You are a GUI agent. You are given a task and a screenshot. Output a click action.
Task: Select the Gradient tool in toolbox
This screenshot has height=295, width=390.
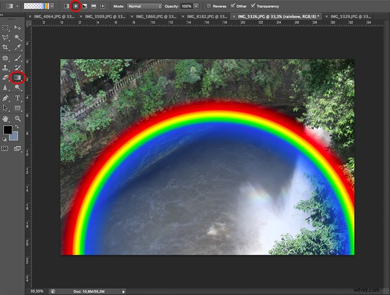point(17,77)
